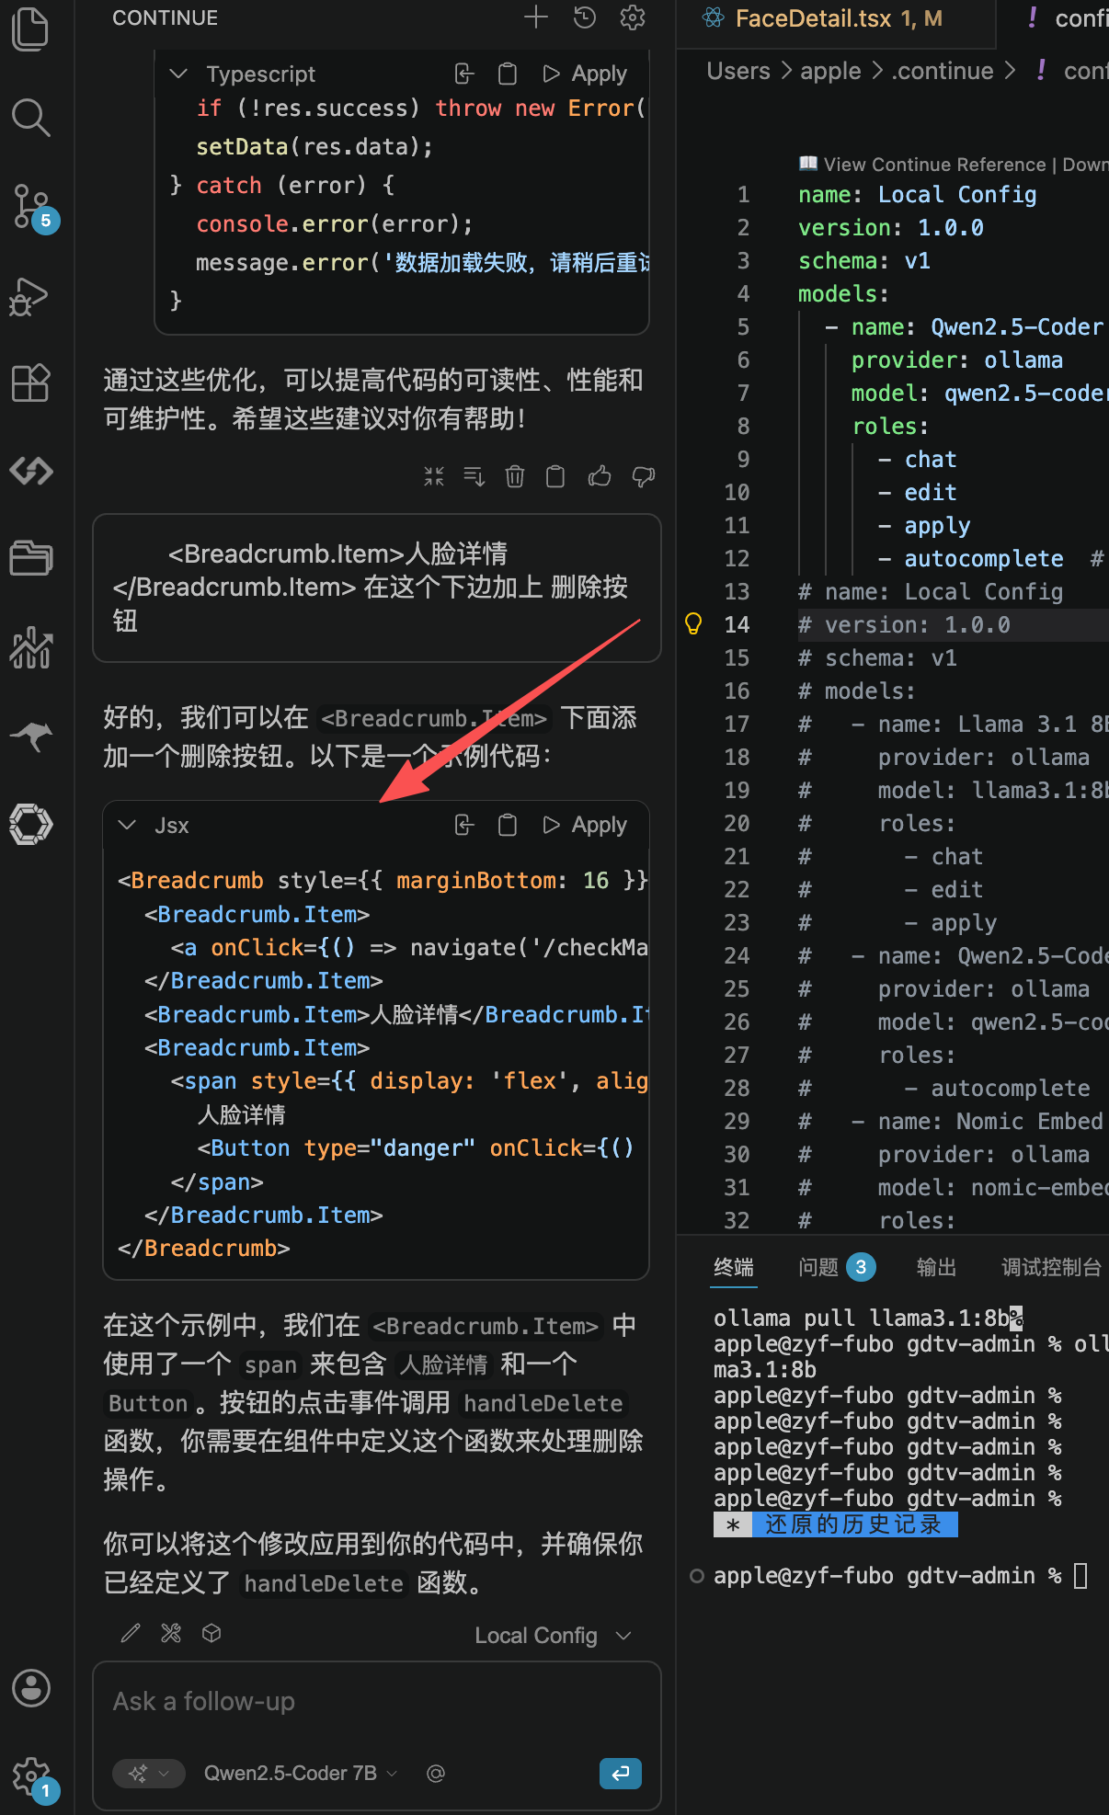1109x1815 pixels.
Task: Click the double-arrow code icon in activity bar
Action: (30, 471)
